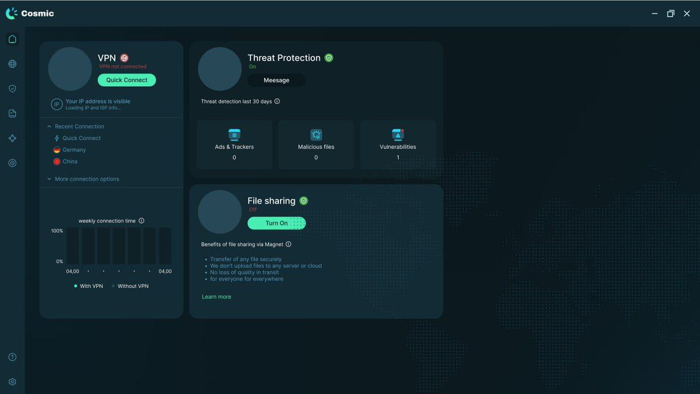
Task: Select the shield Threat Protection sidebar icon
Action: coord(12,88)
